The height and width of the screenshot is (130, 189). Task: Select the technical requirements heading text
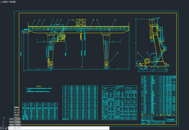(39, 86)
